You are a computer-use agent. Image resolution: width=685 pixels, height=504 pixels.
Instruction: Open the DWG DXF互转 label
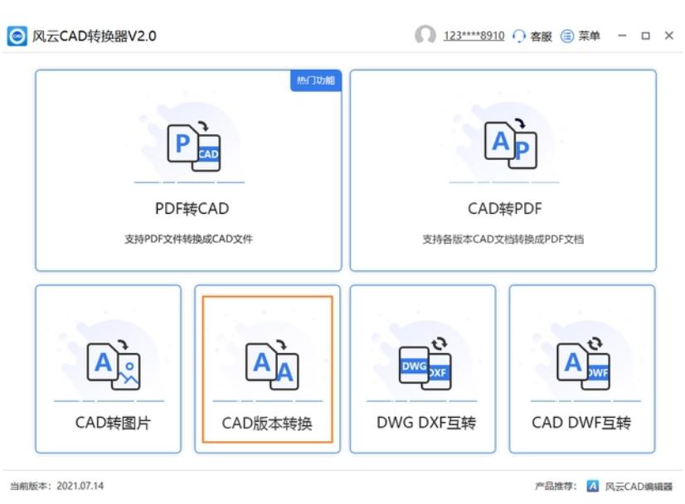tap(426, 423)
